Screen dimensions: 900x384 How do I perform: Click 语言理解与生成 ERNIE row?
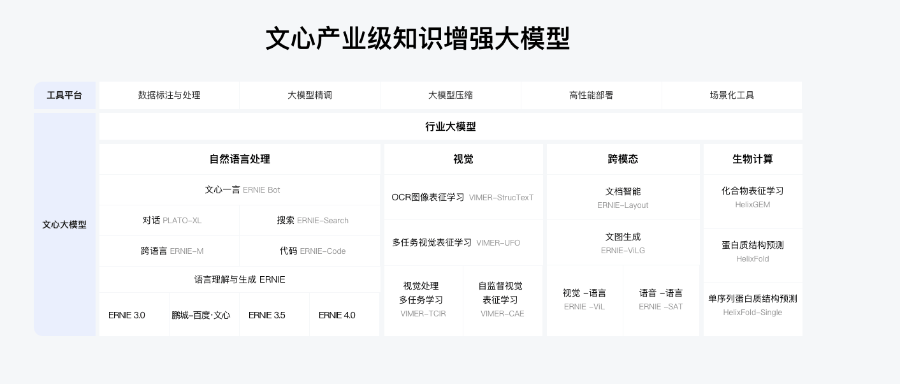[240, 279]
